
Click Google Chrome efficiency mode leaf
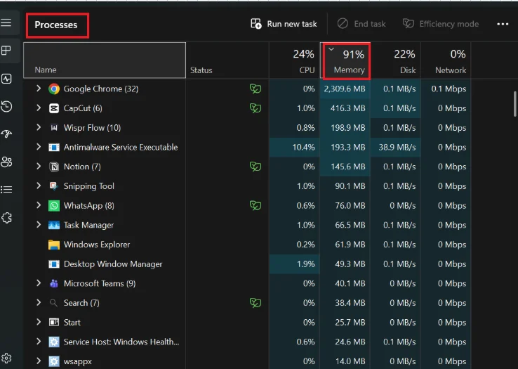[x=255, y=89]
